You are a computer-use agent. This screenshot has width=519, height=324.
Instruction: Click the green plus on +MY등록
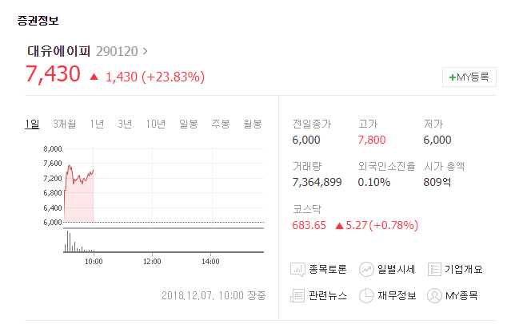(452, 77)
